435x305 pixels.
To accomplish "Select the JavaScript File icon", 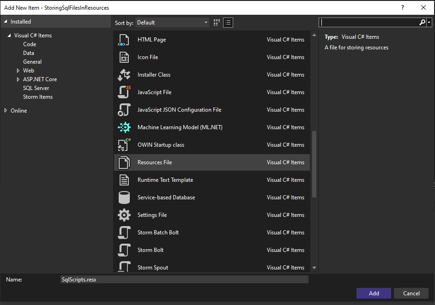I will 124,92.
